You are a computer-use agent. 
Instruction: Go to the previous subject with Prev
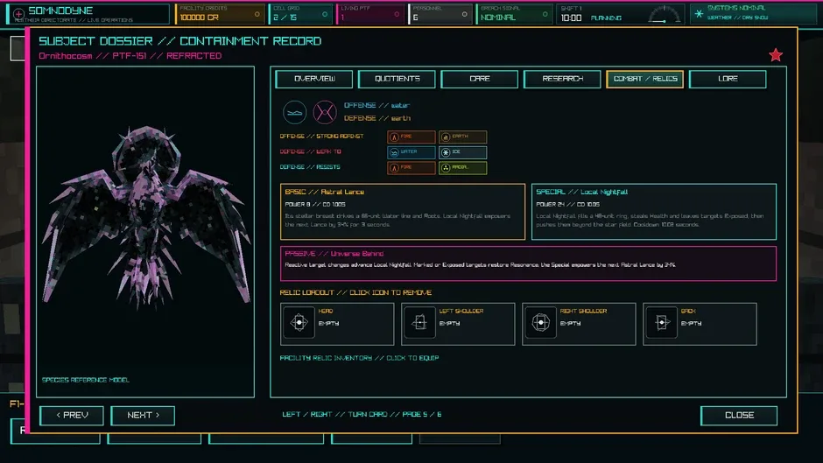[72, 415]
